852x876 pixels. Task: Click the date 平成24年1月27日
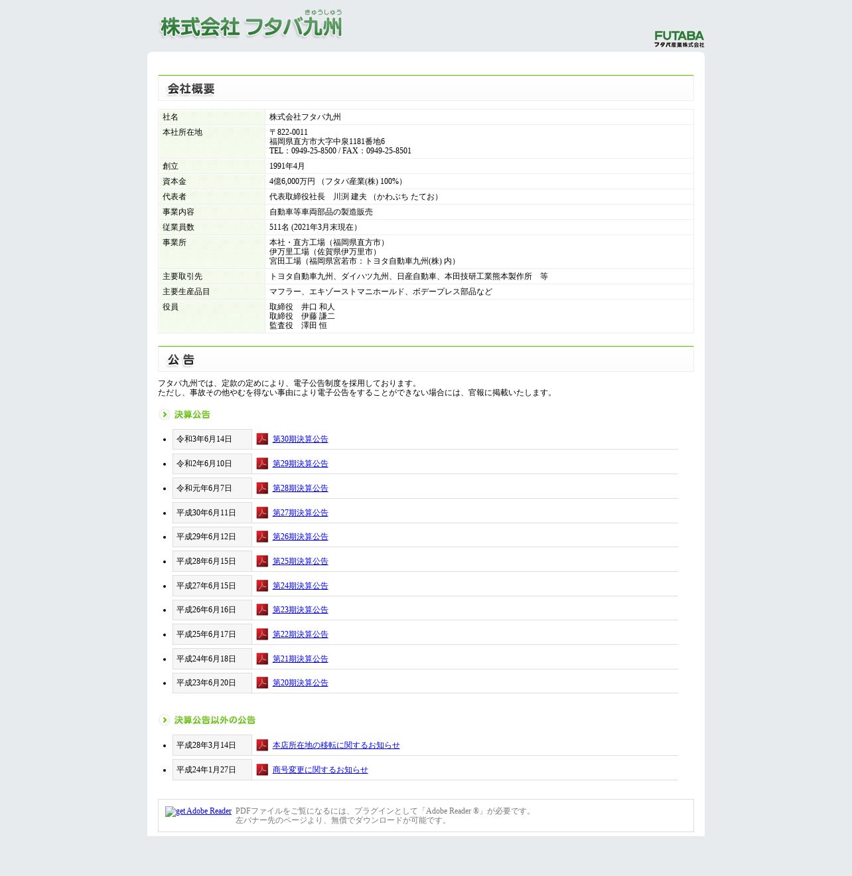pos(206,770)
